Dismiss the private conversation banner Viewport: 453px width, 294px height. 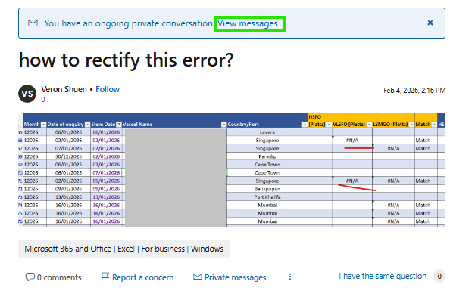[x=430, y=23]
